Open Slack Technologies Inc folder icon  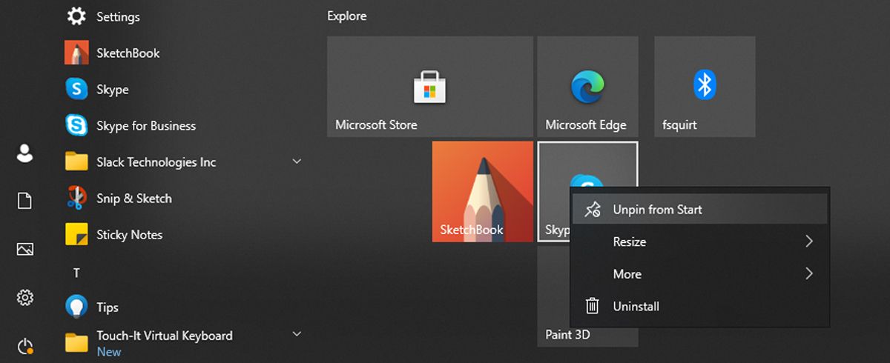(76, 161)
